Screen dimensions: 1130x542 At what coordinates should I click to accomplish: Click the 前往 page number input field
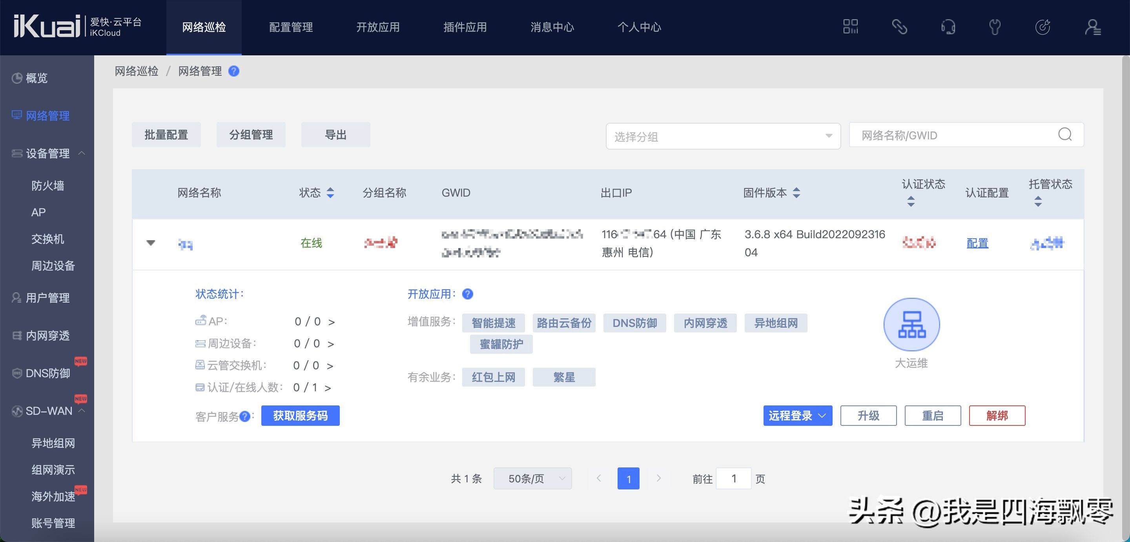click(x=733, y=478)
